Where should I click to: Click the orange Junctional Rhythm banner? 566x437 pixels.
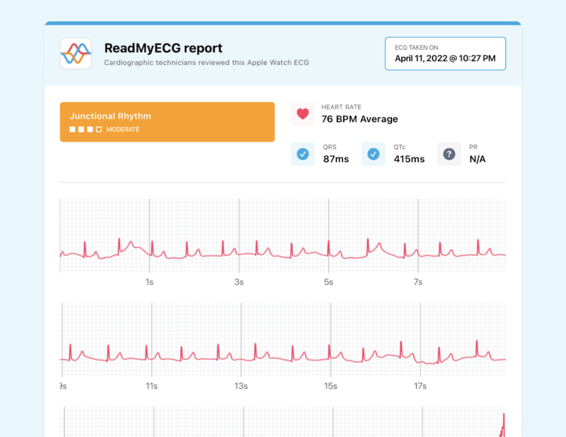point(167,122)
